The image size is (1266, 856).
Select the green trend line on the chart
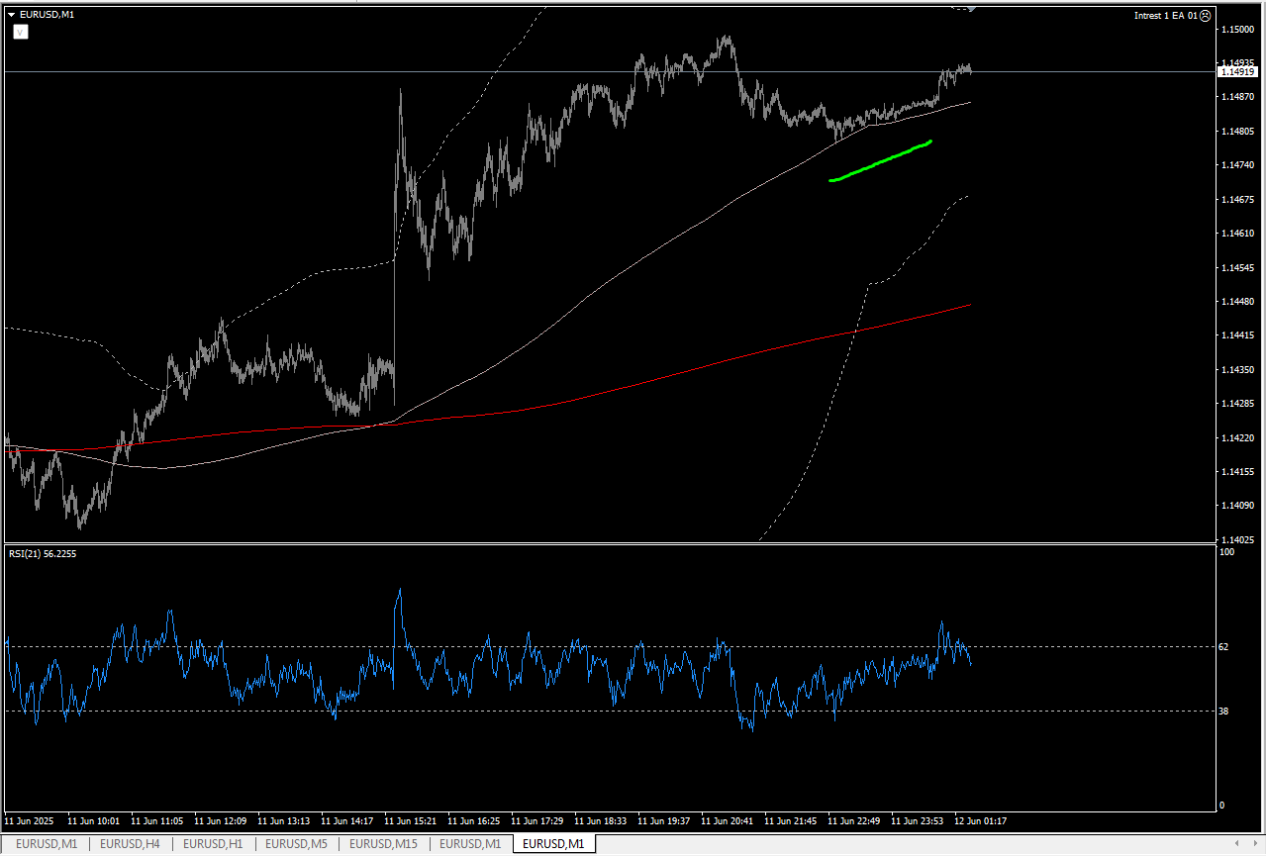[881, 161]
